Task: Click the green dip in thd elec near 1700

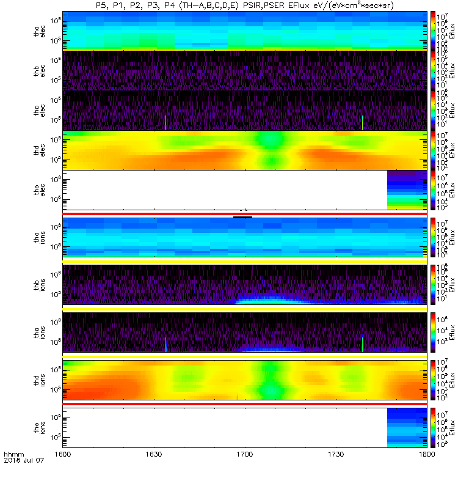Action: tap(271, 150)
